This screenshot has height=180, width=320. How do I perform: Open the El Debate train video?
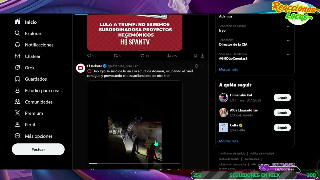[134, 125]
